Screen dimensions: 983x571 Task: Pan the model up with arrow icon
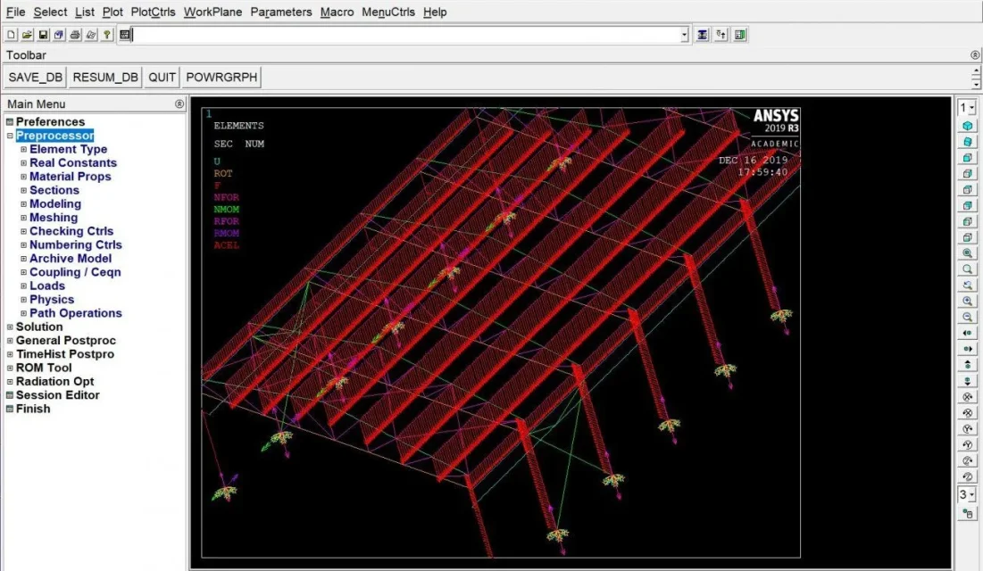pyautogui.click(x=967, y=365)
